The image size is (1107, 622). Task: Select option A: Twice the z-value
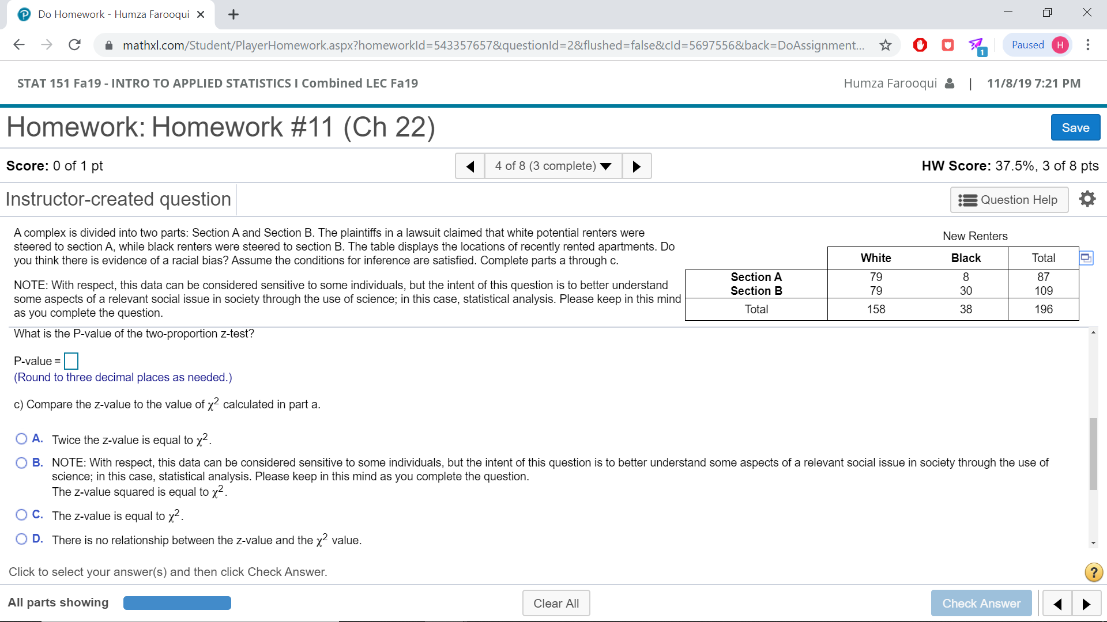[21, 439]
